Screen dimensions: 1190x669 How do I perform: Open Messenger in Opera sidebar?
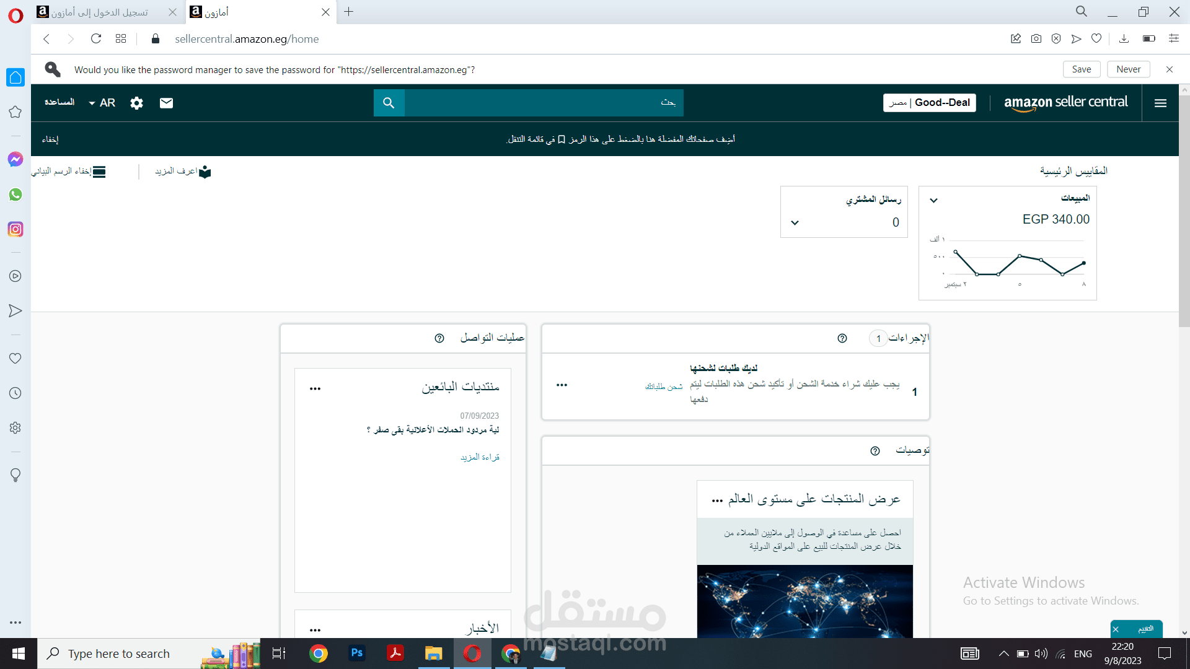pyautogui.click(x=15, y=159)
